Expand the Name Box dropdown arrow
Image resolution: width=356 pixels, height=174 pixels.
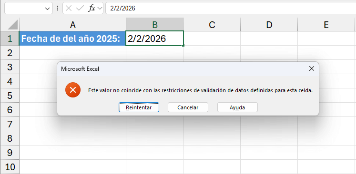47,9
